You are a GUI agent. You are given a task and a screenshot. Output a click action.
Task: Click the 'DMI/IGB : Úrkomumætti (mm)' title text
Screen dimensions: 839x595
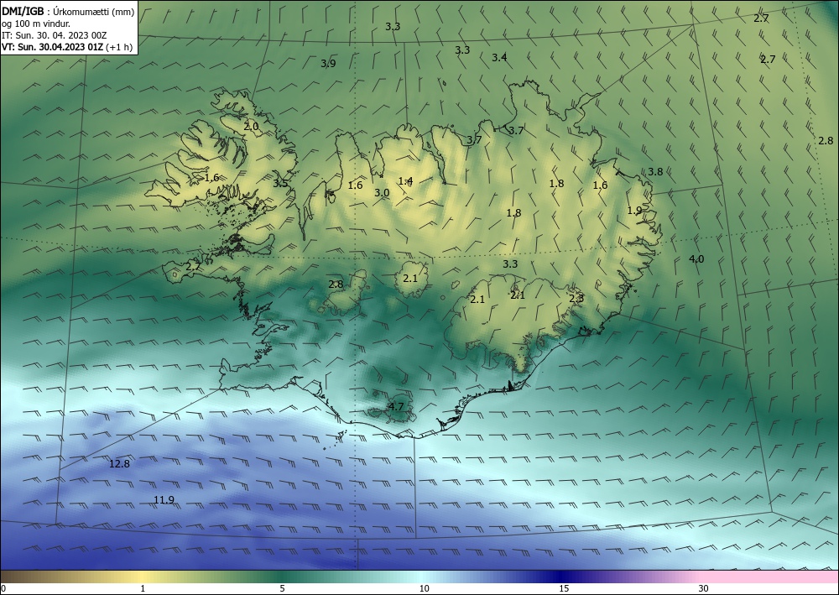[68, 12]
